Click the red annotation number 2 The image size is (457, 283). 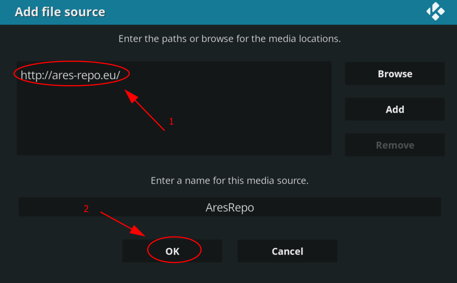[x=86, y=209]
